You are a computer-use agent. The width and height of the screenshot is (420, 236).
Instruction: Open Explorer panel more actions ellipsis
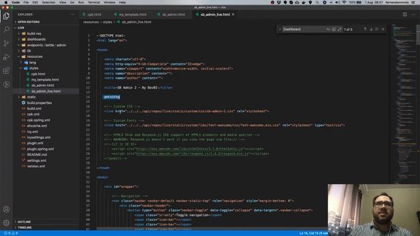pos(73,14)
